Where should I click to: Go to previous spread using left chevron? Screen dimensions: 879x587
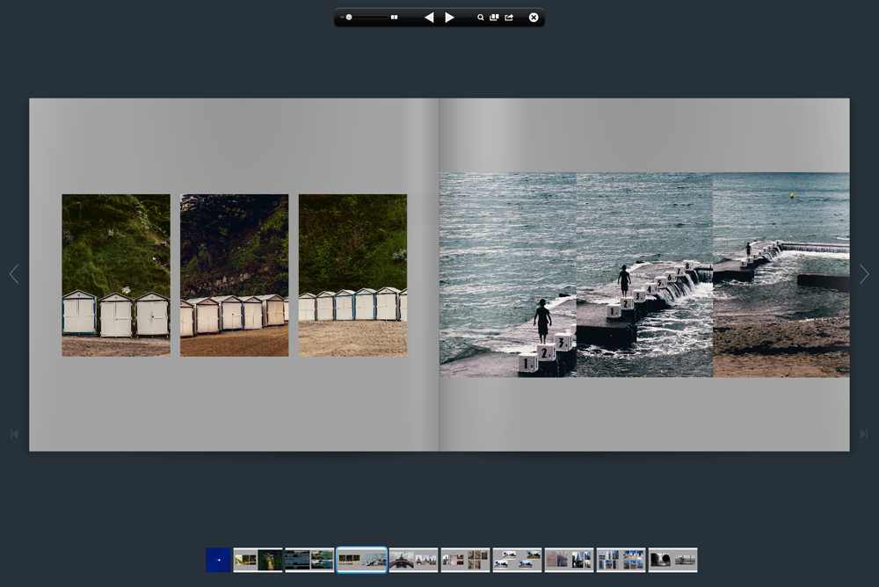point(14,274)
